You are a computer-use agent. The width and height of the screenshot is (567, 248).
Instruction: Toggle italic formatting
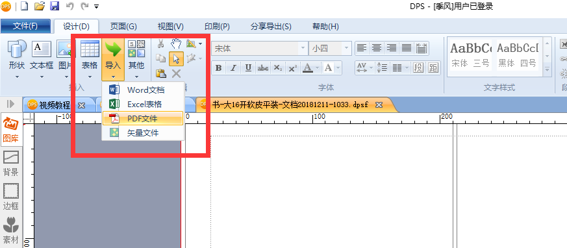pyautogui.click(x=233, y=68)
